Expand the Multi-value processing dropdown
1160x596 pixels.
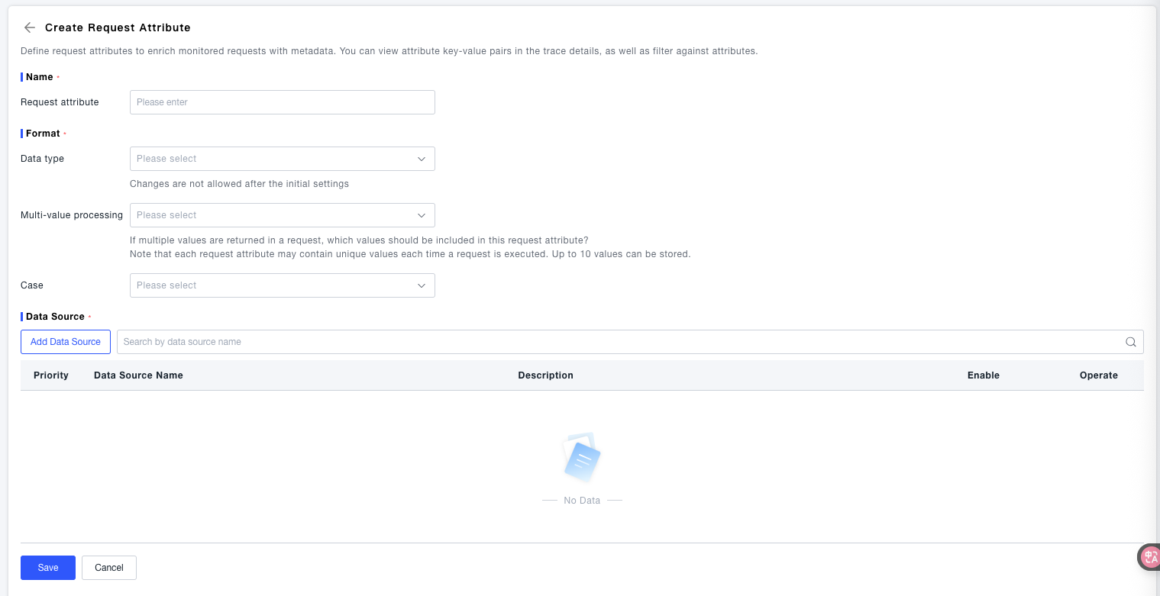(282, 215)
